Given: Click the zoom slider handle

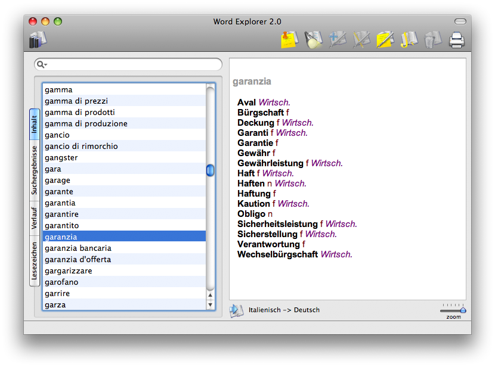Looking at the screenshot, I should coord(463,310).
